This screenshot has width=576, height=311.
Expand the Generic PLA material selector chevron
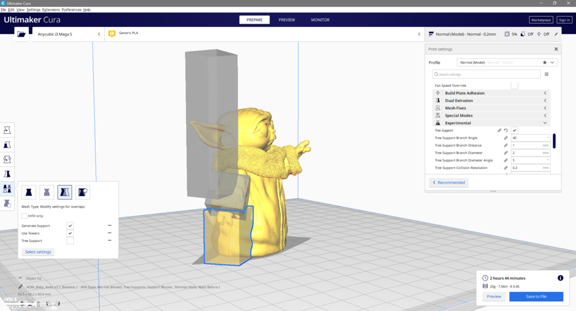(x=419, y=34)
